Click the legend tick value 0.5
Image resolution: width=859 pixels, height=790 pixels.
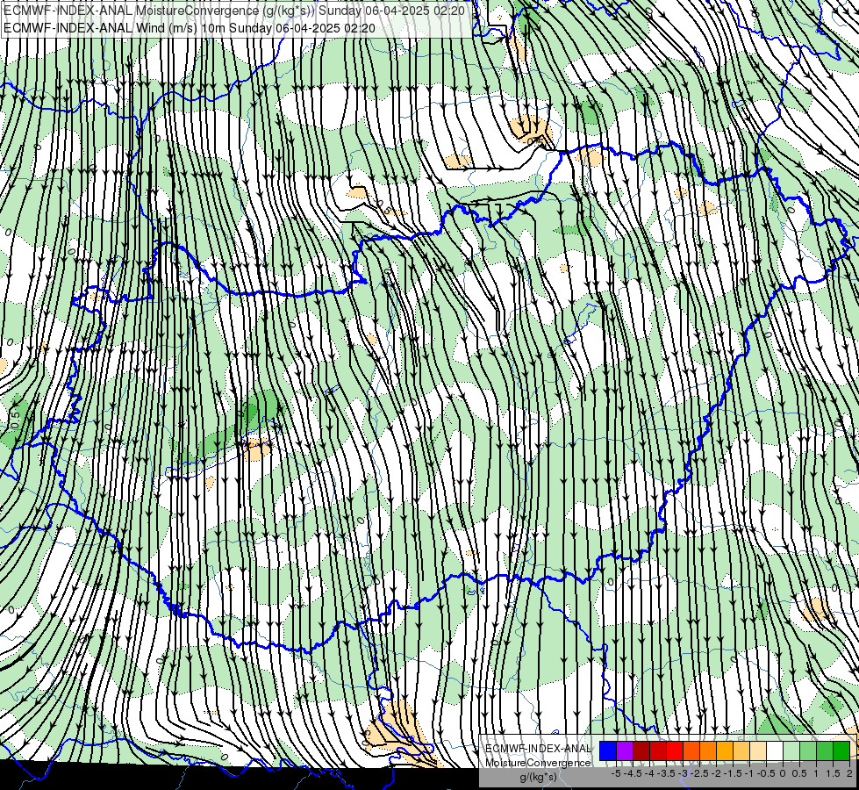click(x=799, y=773)
